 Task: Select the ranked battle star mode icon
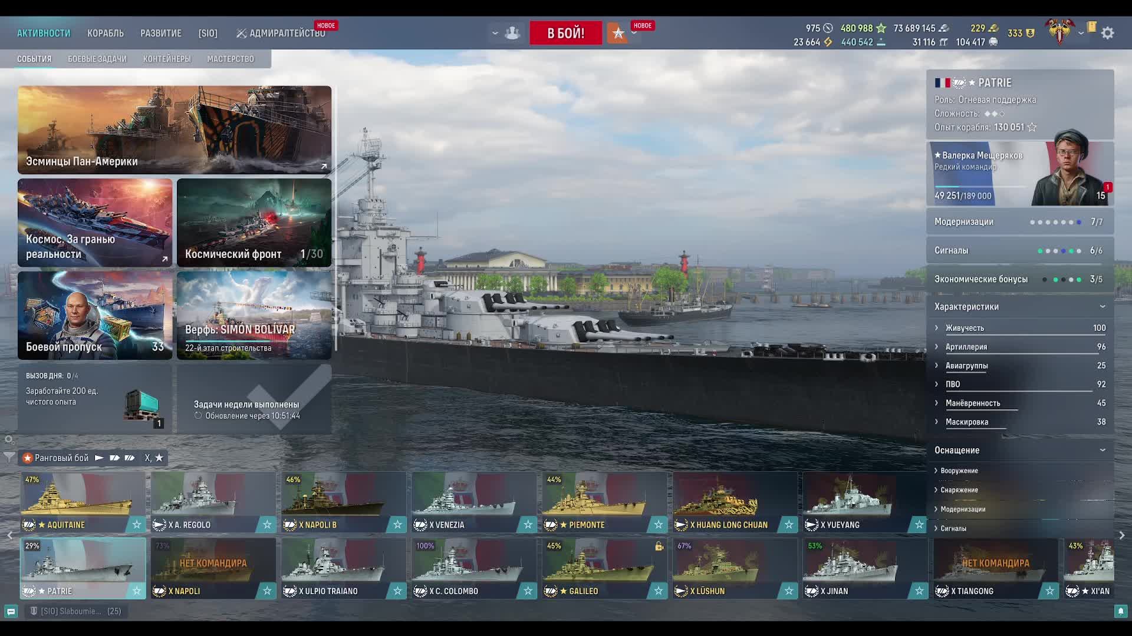click(x=617, y=33)
